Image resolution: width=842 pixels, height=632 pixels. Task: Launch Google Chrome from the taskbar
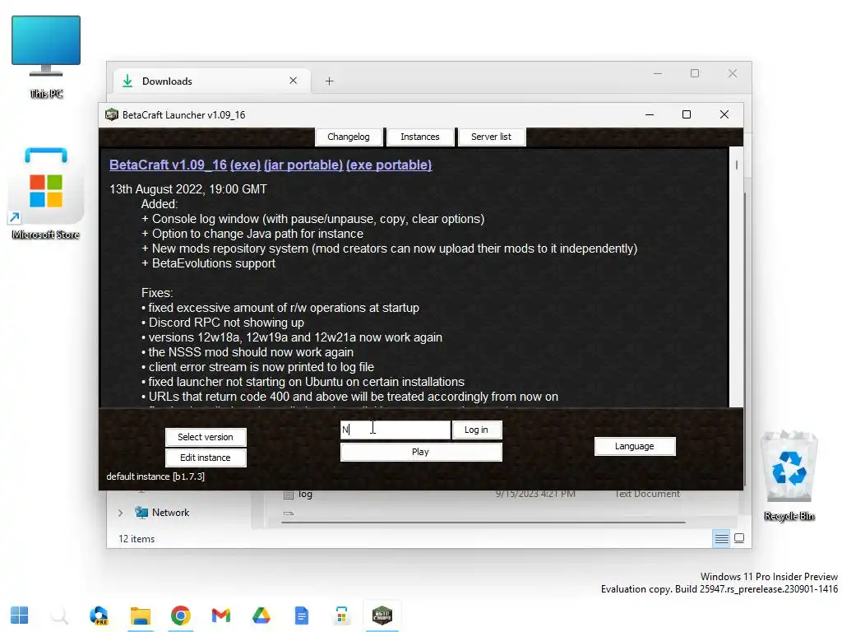(180, 616)
